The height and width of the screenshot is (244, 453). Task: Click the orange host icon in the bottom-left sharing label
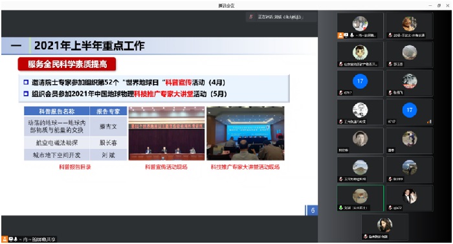[5, 239]
